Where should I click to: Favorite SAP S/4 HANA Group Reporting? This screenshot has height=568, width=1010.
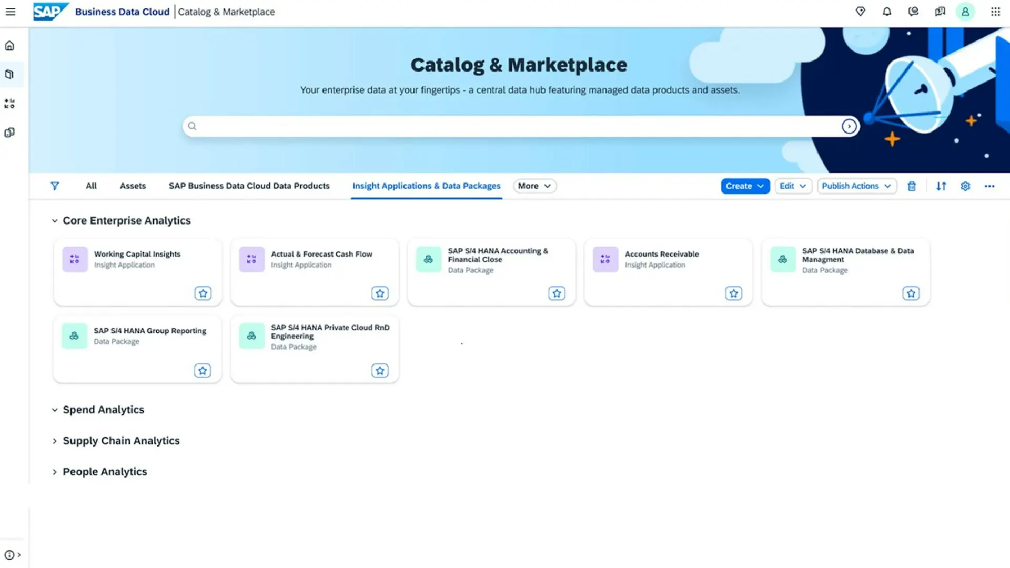coord(203,371)
